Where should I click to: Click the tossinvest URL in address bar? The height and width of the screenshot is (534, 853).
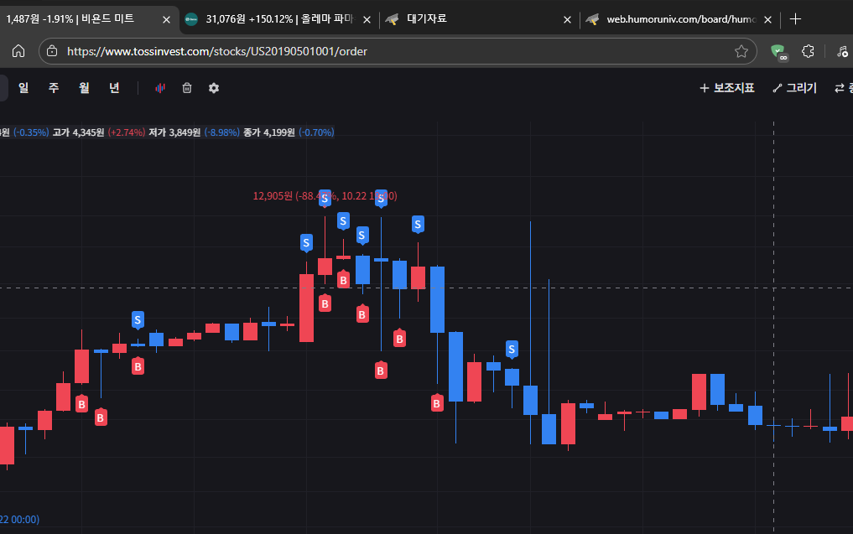click(217, 51)
